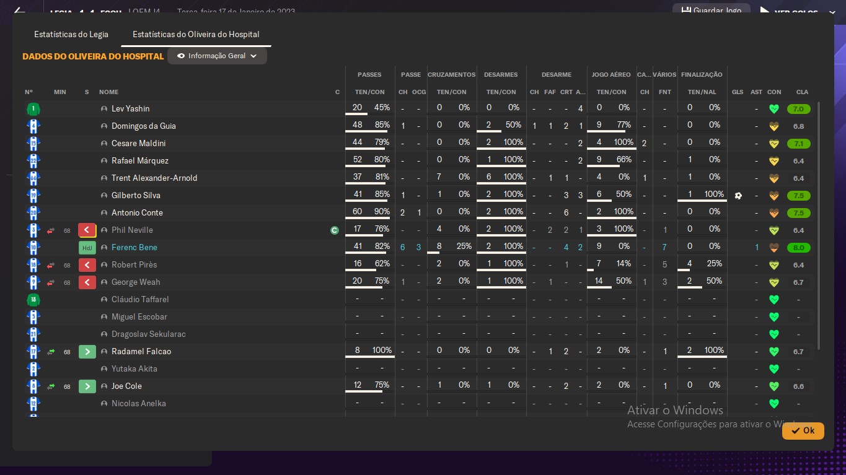Select Estatísticas do Oliveira do Hospital tab
The height and width of the screenshot is (475, 846).
pos(196,34)
